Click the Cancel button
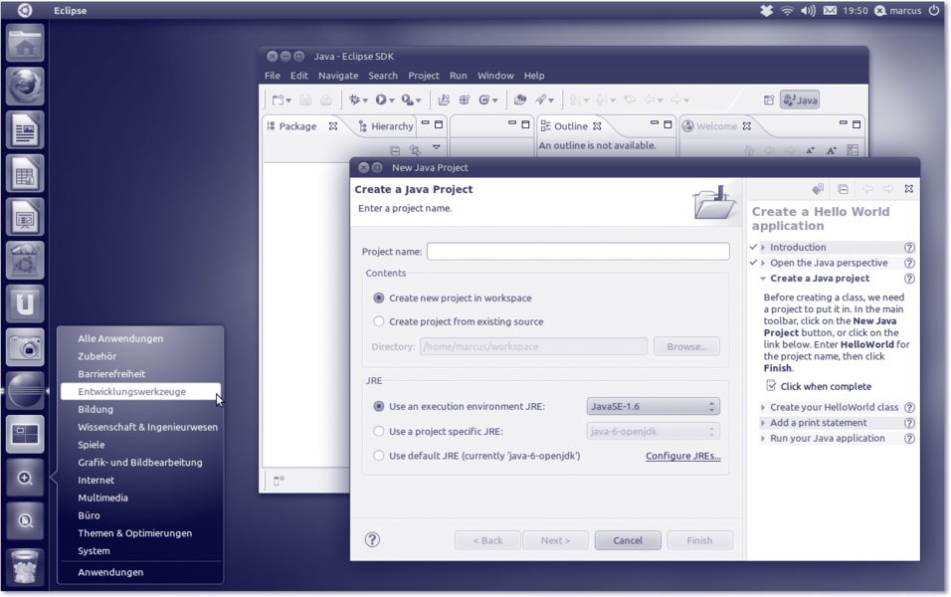The height and width of the screenshot is (597, 951). tap(628, 540)
